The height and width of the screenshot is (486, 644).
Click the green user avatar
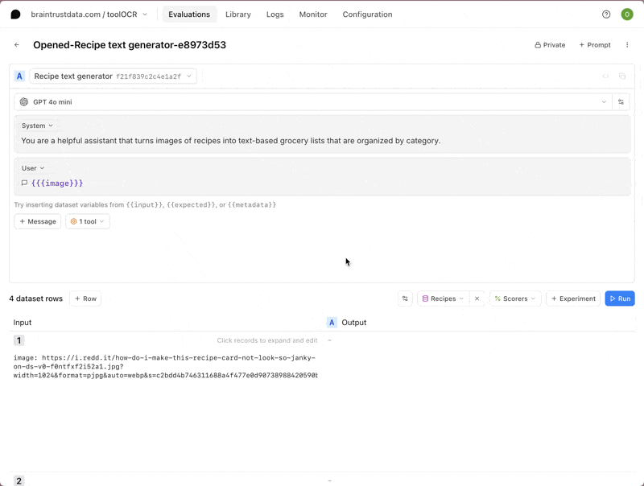tap(627, 14)
